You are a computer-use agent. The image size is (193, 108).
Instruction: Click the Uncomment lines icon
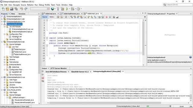click(x=117, y=17)
